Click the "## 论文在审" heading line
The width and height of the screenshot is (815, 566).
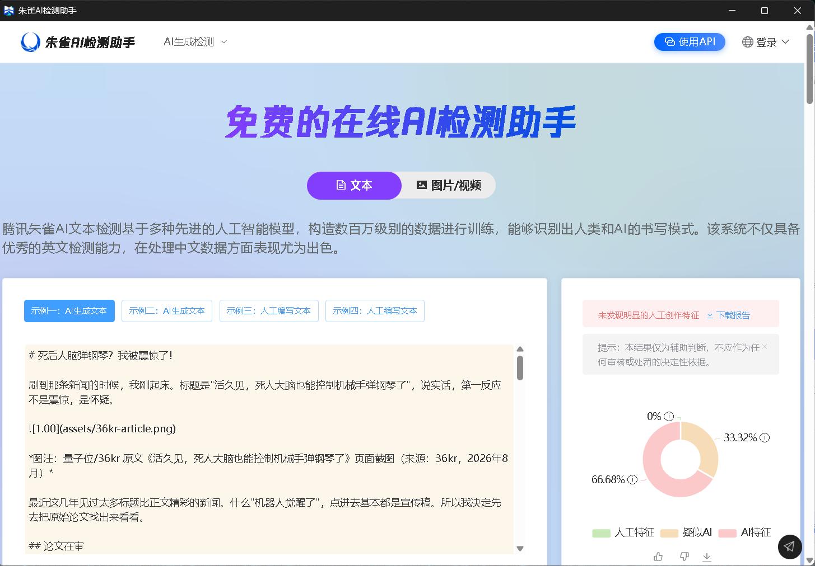(56, 546)
